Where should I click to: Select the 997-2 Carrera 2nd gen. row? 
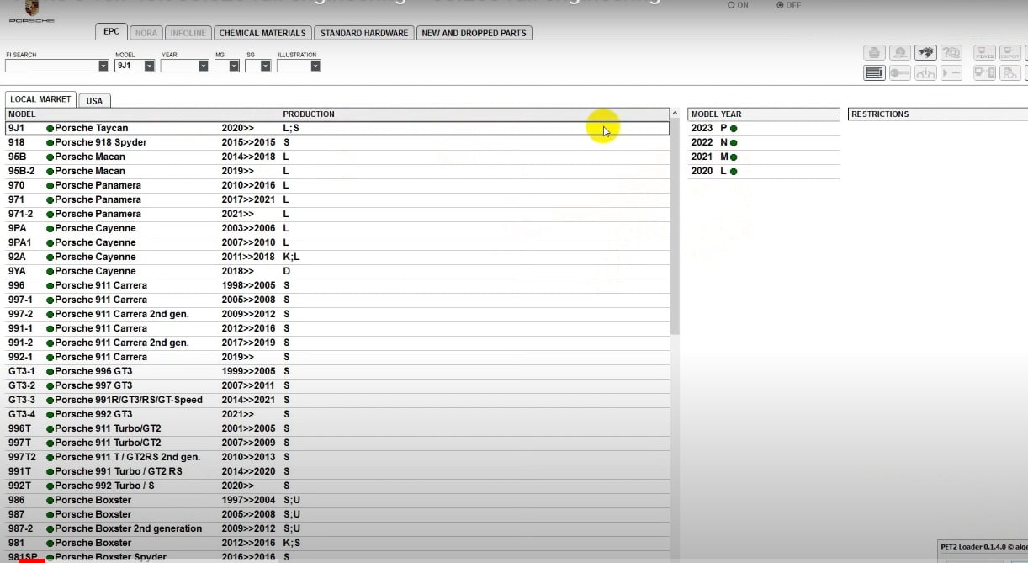tap(337, 314)
